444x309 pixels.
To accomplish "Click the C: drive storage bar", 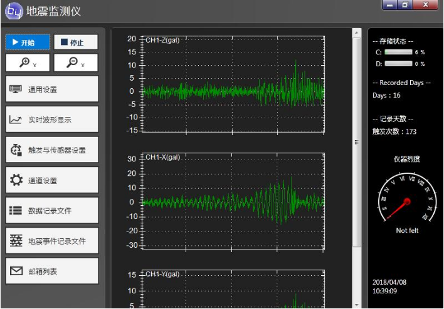I will (x=398, y=53).
